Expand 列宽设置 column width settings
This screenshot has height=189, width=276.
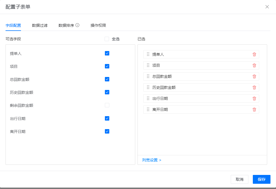click(x=152, y=160)
